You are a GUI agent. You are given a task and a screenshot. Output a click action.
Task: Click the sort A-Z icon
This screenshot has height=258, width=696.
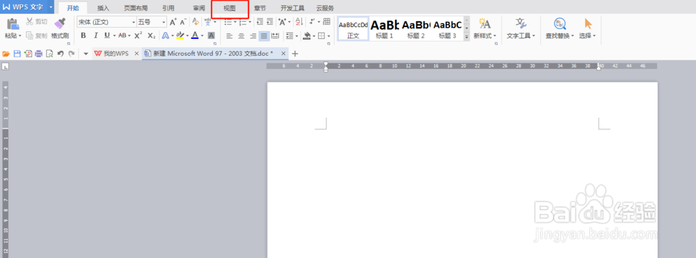[299, 22]
